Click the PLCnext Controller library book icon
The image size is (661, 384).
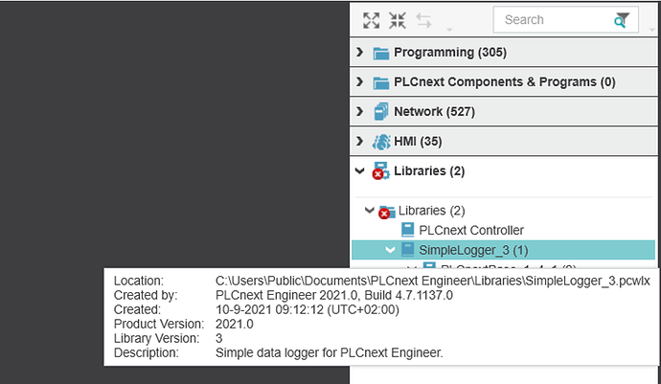pyautogui.click(x=408, y=230)
